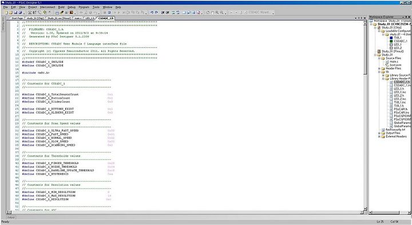Viewport: 412px width, 225px height.
Task: Open the View menu
Action: [x=22, y=7]
